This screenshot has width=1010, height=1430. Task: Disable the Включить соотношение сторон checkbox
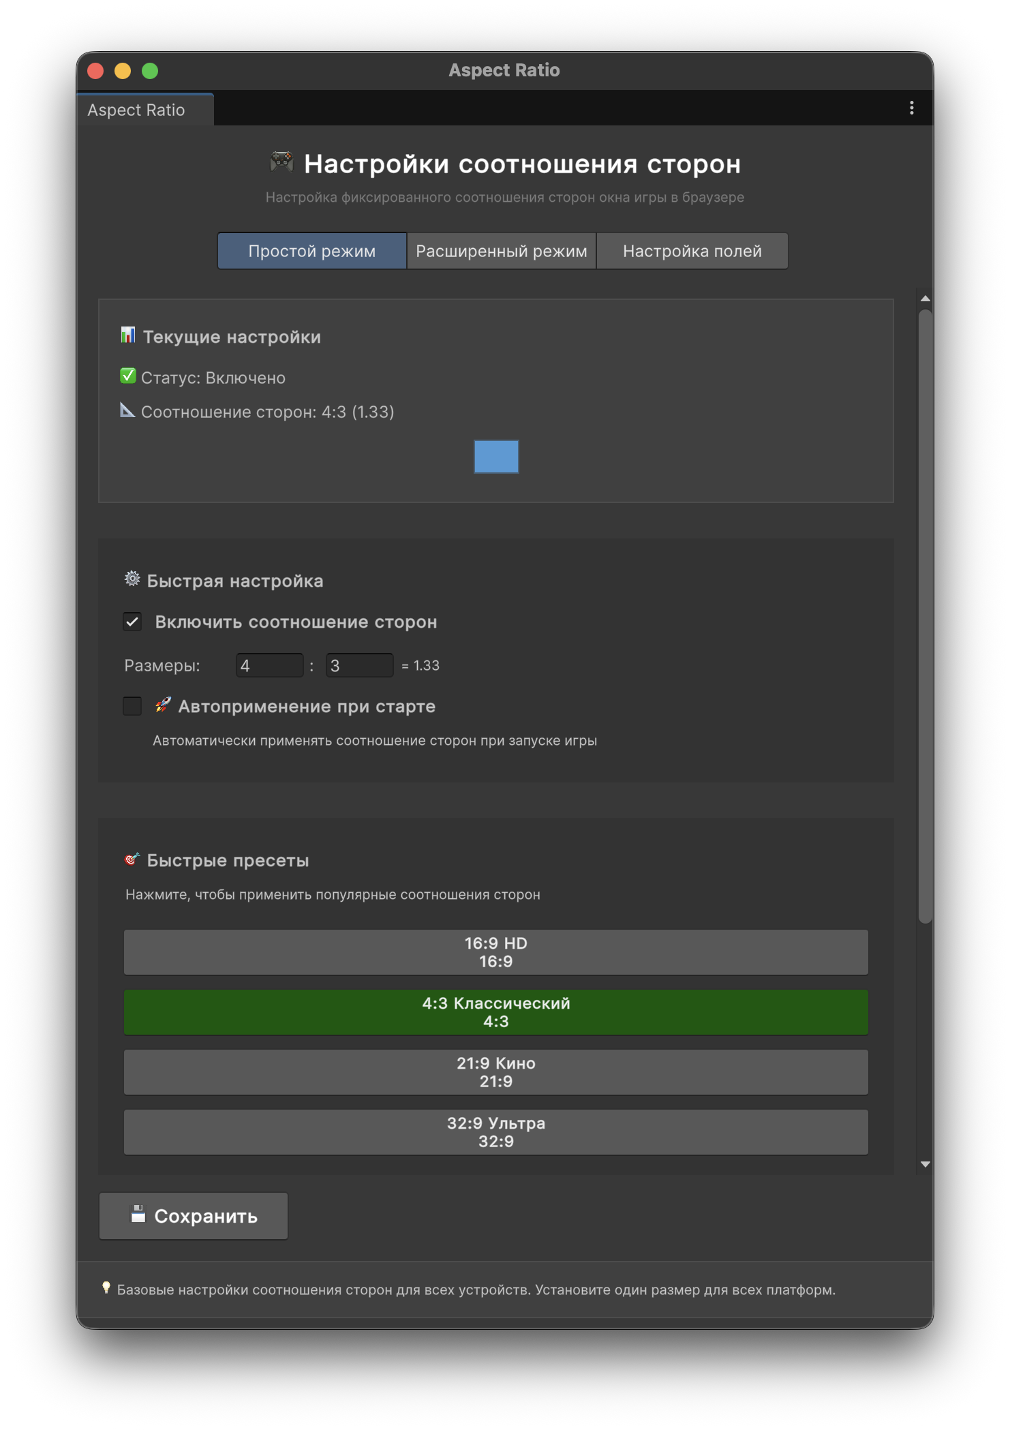pos(132,622)
